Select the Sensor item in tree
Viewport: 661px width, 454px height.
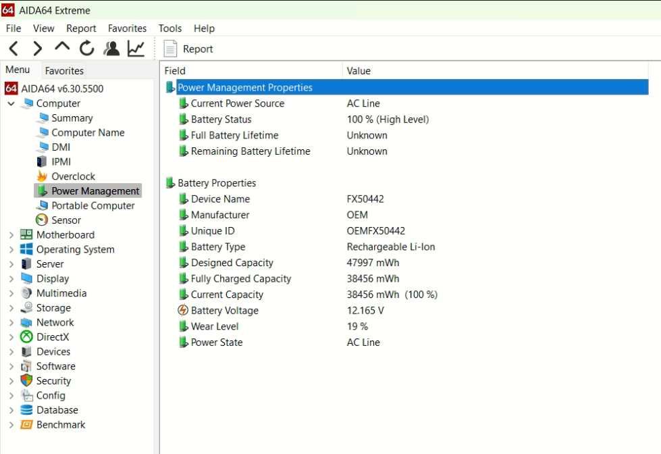click(x=65, y=220)
